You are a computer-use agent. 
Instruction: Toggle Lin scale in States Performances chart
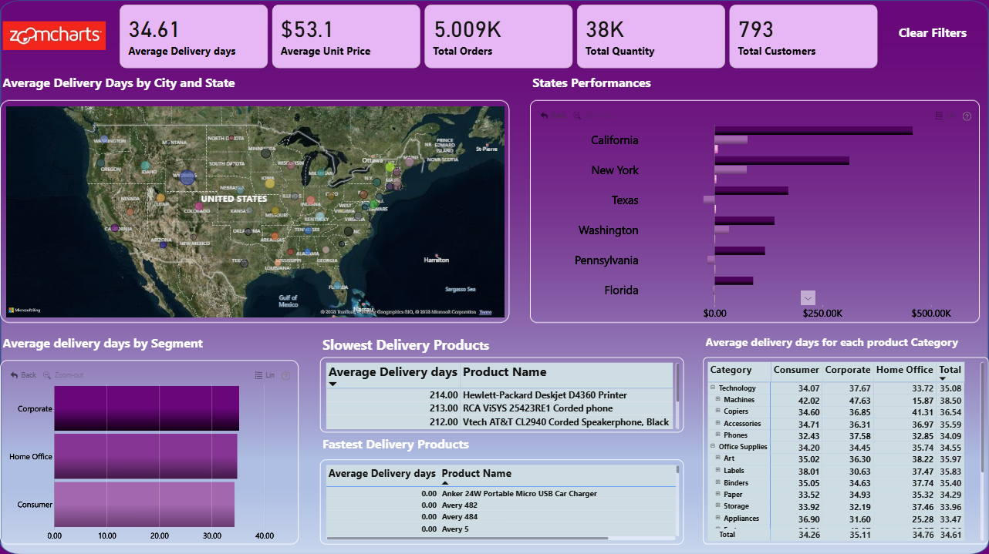click(x=945, y=116)
